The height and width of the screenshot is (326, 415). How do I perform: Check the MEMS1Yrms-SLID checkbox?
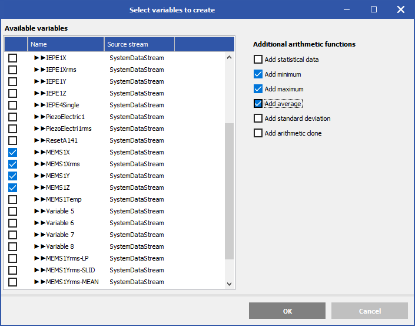click(x=12, y=270)
